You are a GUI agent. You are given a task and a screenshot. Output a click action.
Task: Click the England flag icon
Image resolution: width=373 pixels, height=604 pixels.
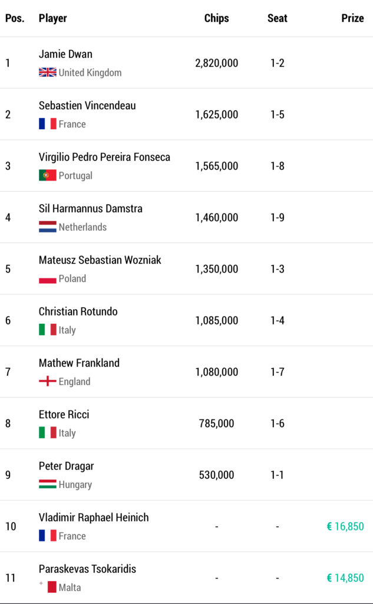(x=48, y=381)
